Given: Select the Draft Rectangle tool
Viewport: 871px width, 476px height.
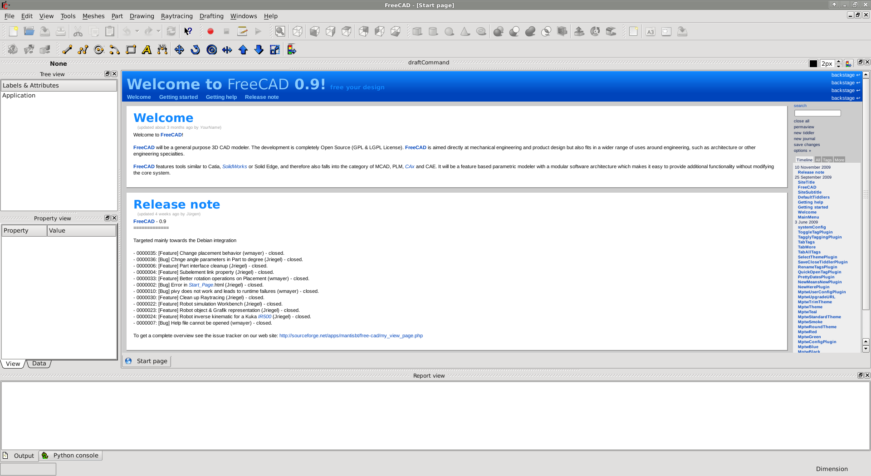Looking at the screenshot, I should pyautogui.click(x=131, y=49).
